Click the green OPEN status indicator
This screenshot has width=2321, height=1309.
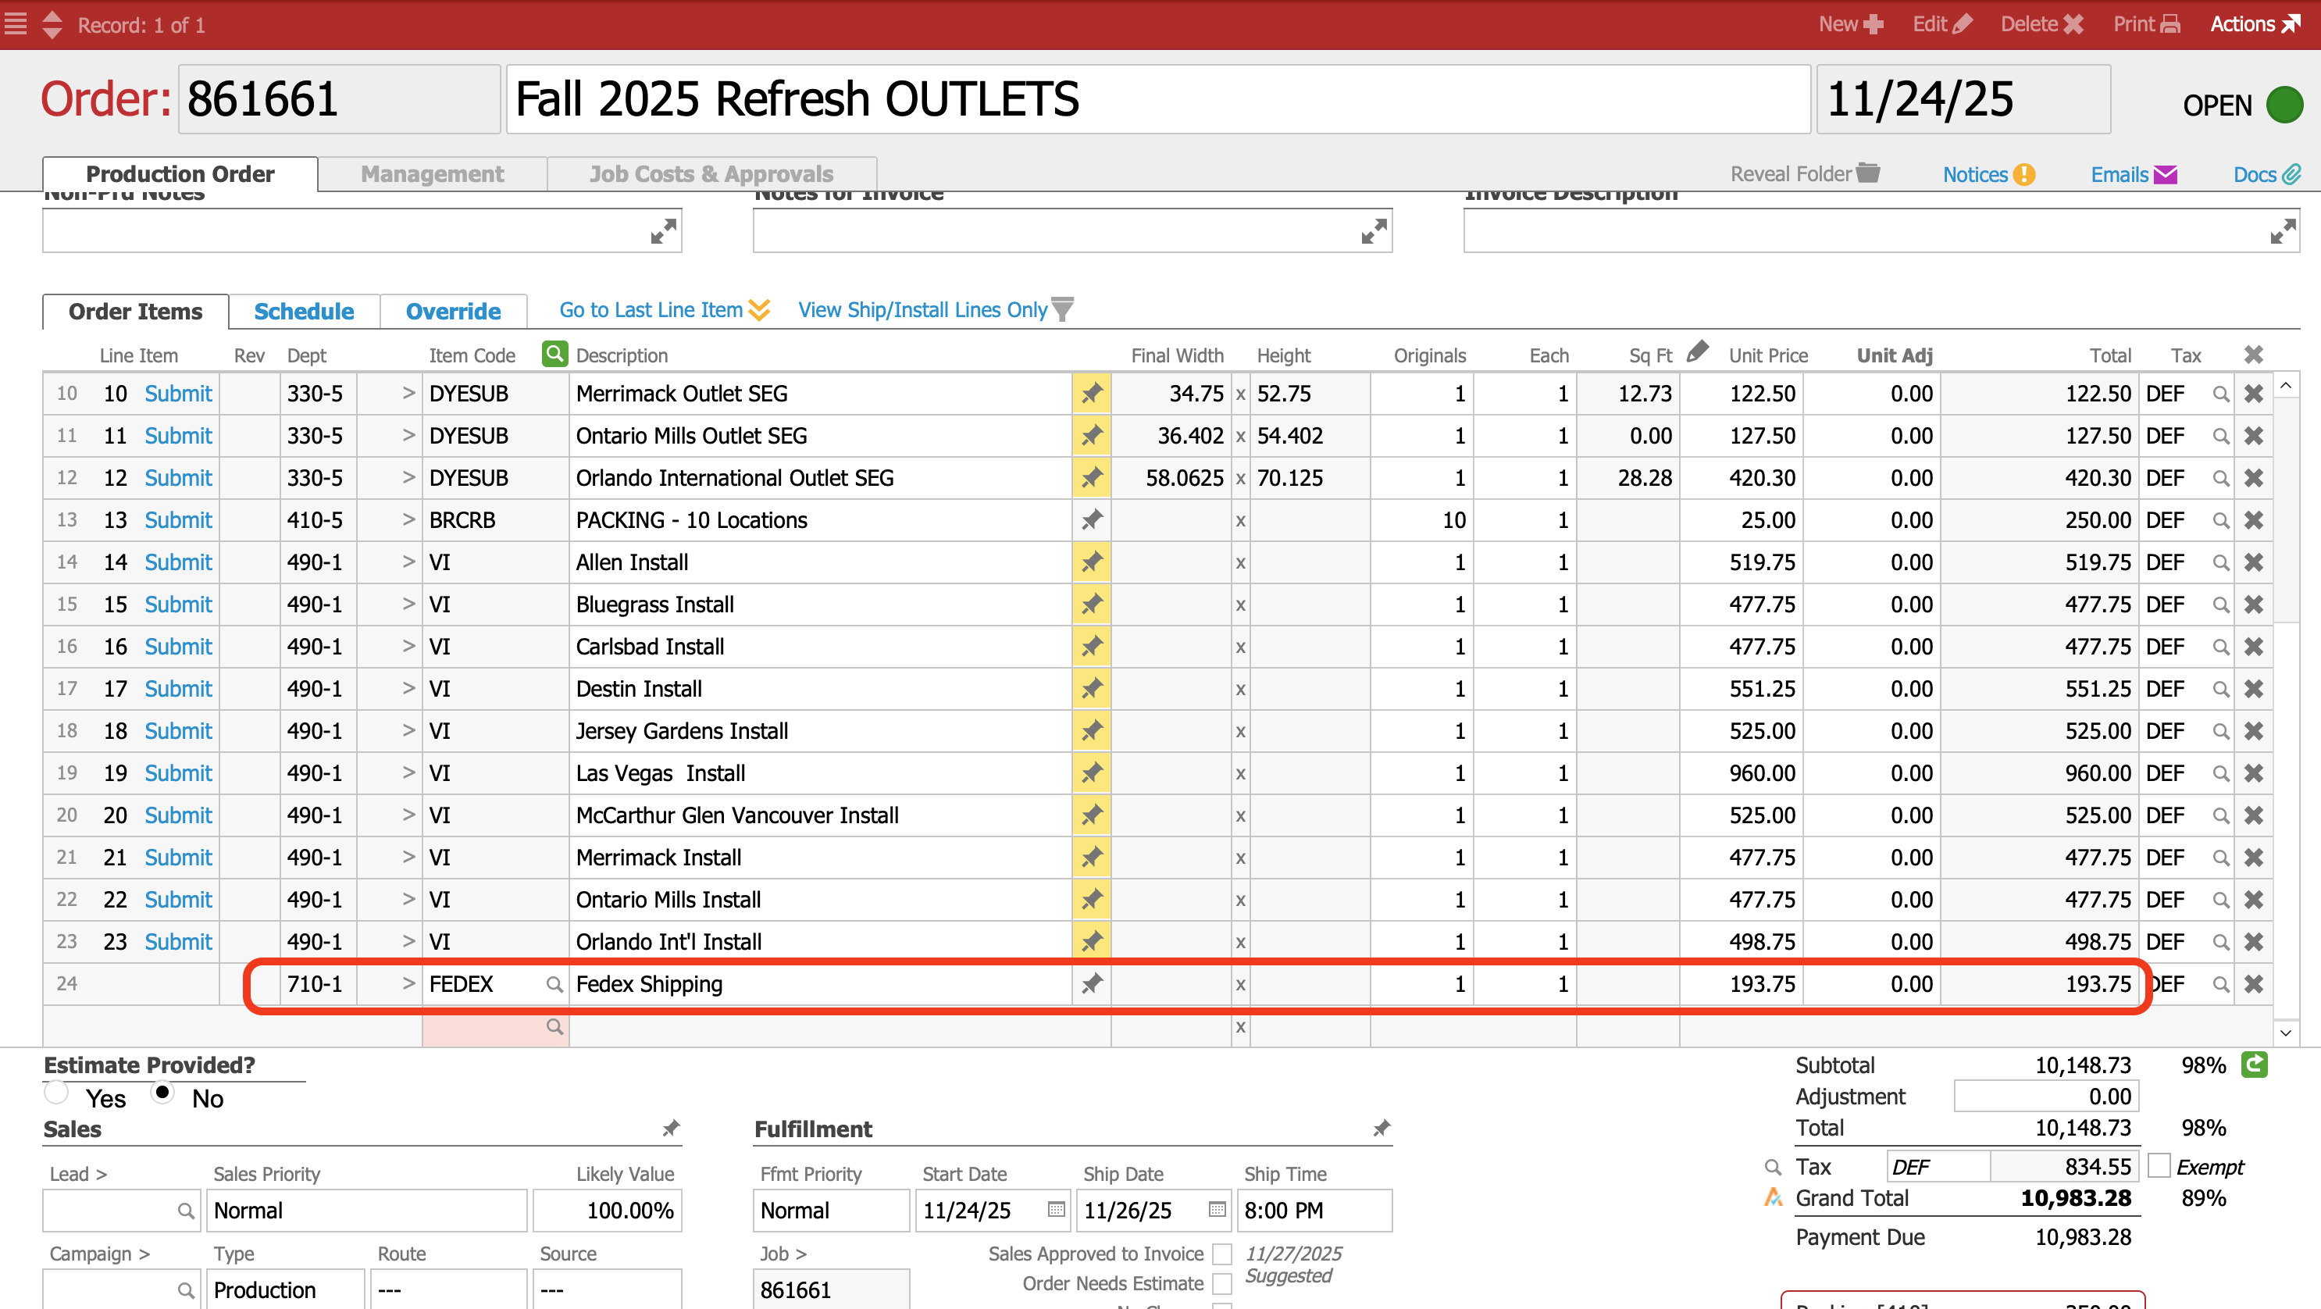coord(2284,105)
